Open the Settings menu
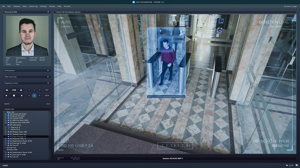Image resolution: width=300 pixels, height=168 pixels. pos(43,6)
